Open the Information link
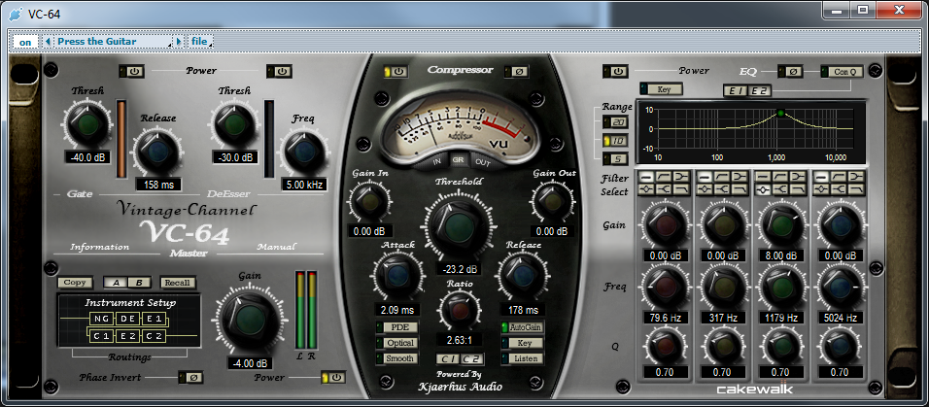The image size is (929, 407). click(x=99, y=247)
